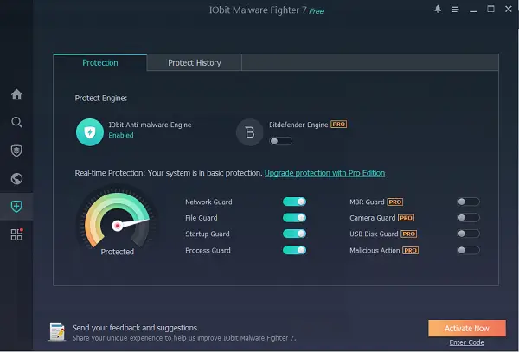Screen dimensions: 519x352
Task: Select the shield icon below the magnifier
Action: coord(16,150)
